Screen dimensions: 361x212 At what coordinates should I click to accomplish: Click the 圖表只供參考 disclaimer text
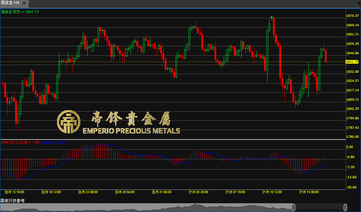tap(12, 201)
